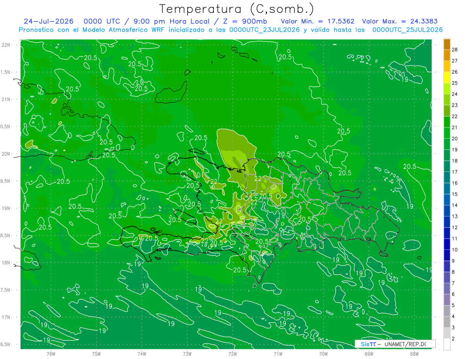This screenshot has width=465, height=359.
Task: Click the "74W" longitude axis label
Action: pos(142,354)
